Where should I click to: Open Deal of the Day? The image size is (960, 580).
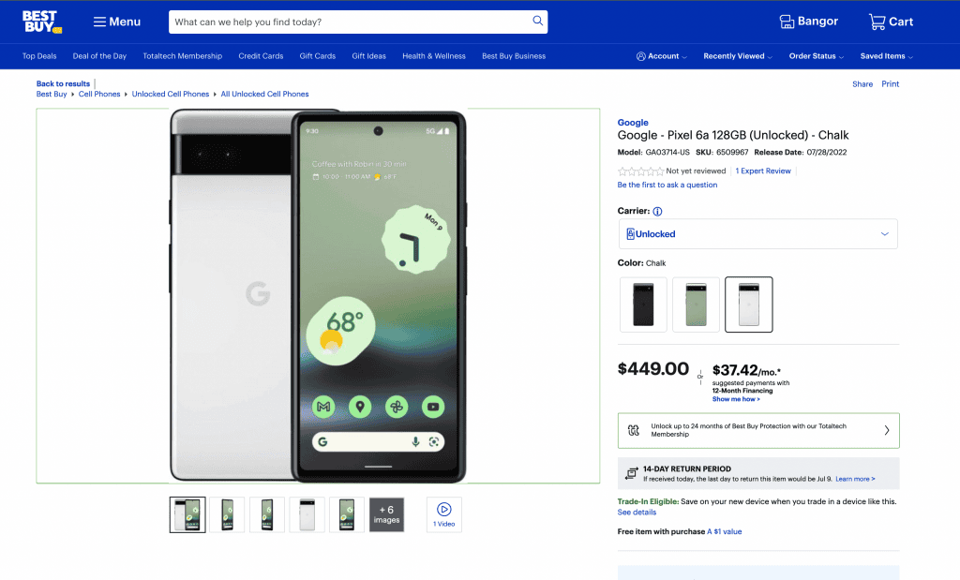point(99,56)
